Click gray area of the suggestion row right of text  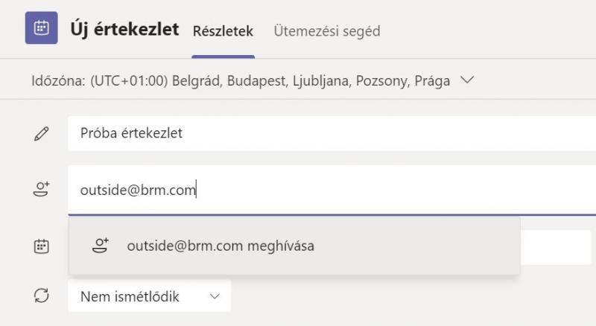[416, 246]
